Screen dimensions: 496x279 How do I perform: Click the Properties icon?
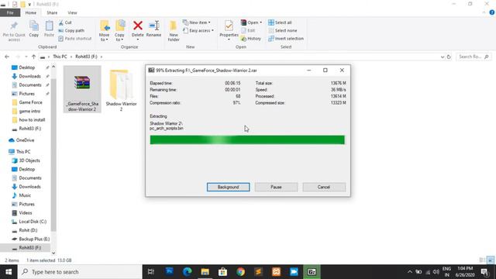pos(229,26)
